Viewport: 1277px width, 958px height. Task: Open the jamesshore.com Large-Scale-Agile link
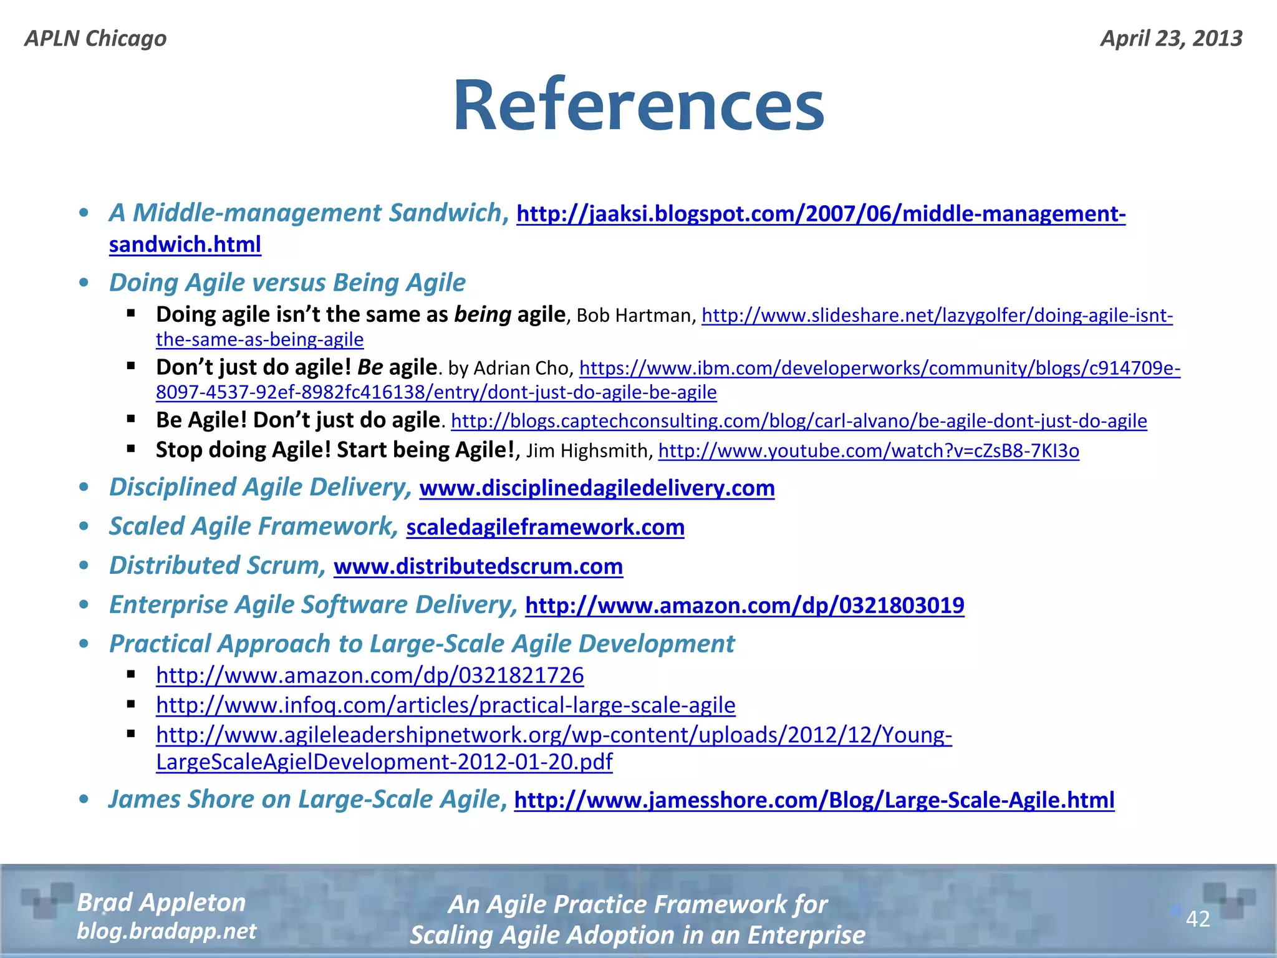pos(814,800)
